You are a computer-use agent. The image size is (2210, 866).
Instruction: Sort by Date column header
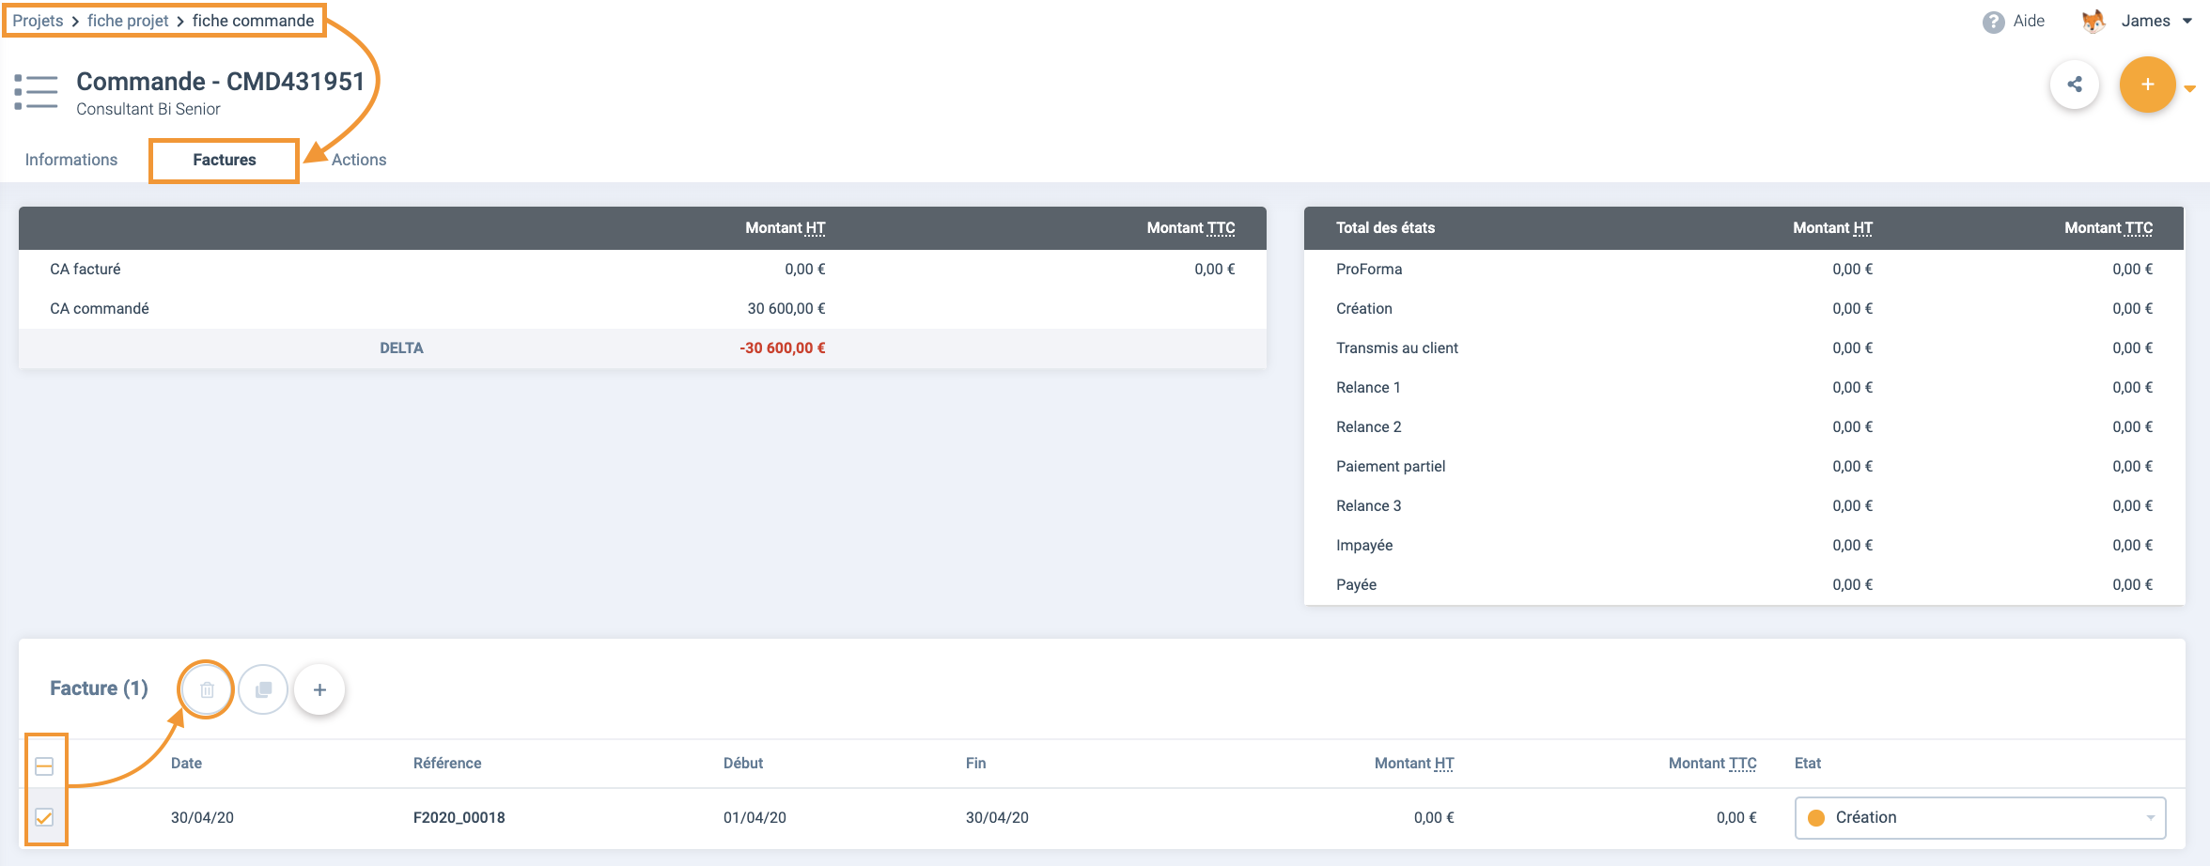(186, 764)
